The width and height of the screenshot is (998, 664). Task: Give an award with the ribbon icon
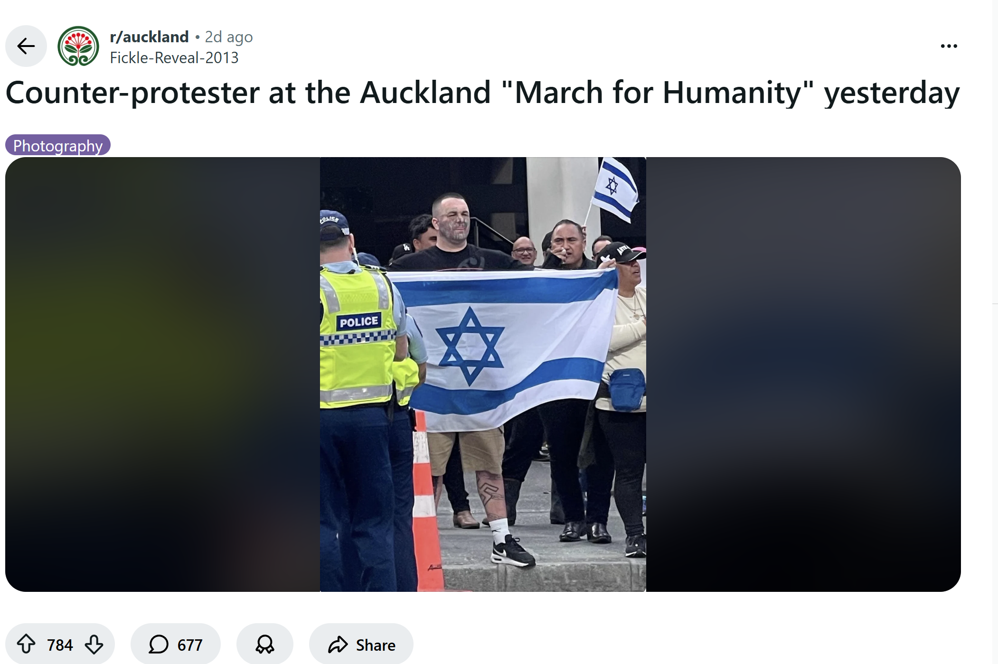tap(265, 644)
